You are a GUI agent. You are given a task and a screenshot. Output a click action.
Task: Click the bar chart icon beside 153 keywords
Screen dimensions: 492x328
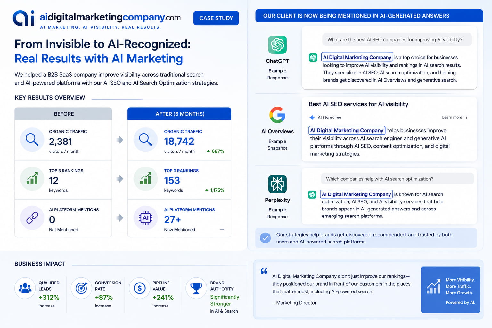tap(145, 178)
